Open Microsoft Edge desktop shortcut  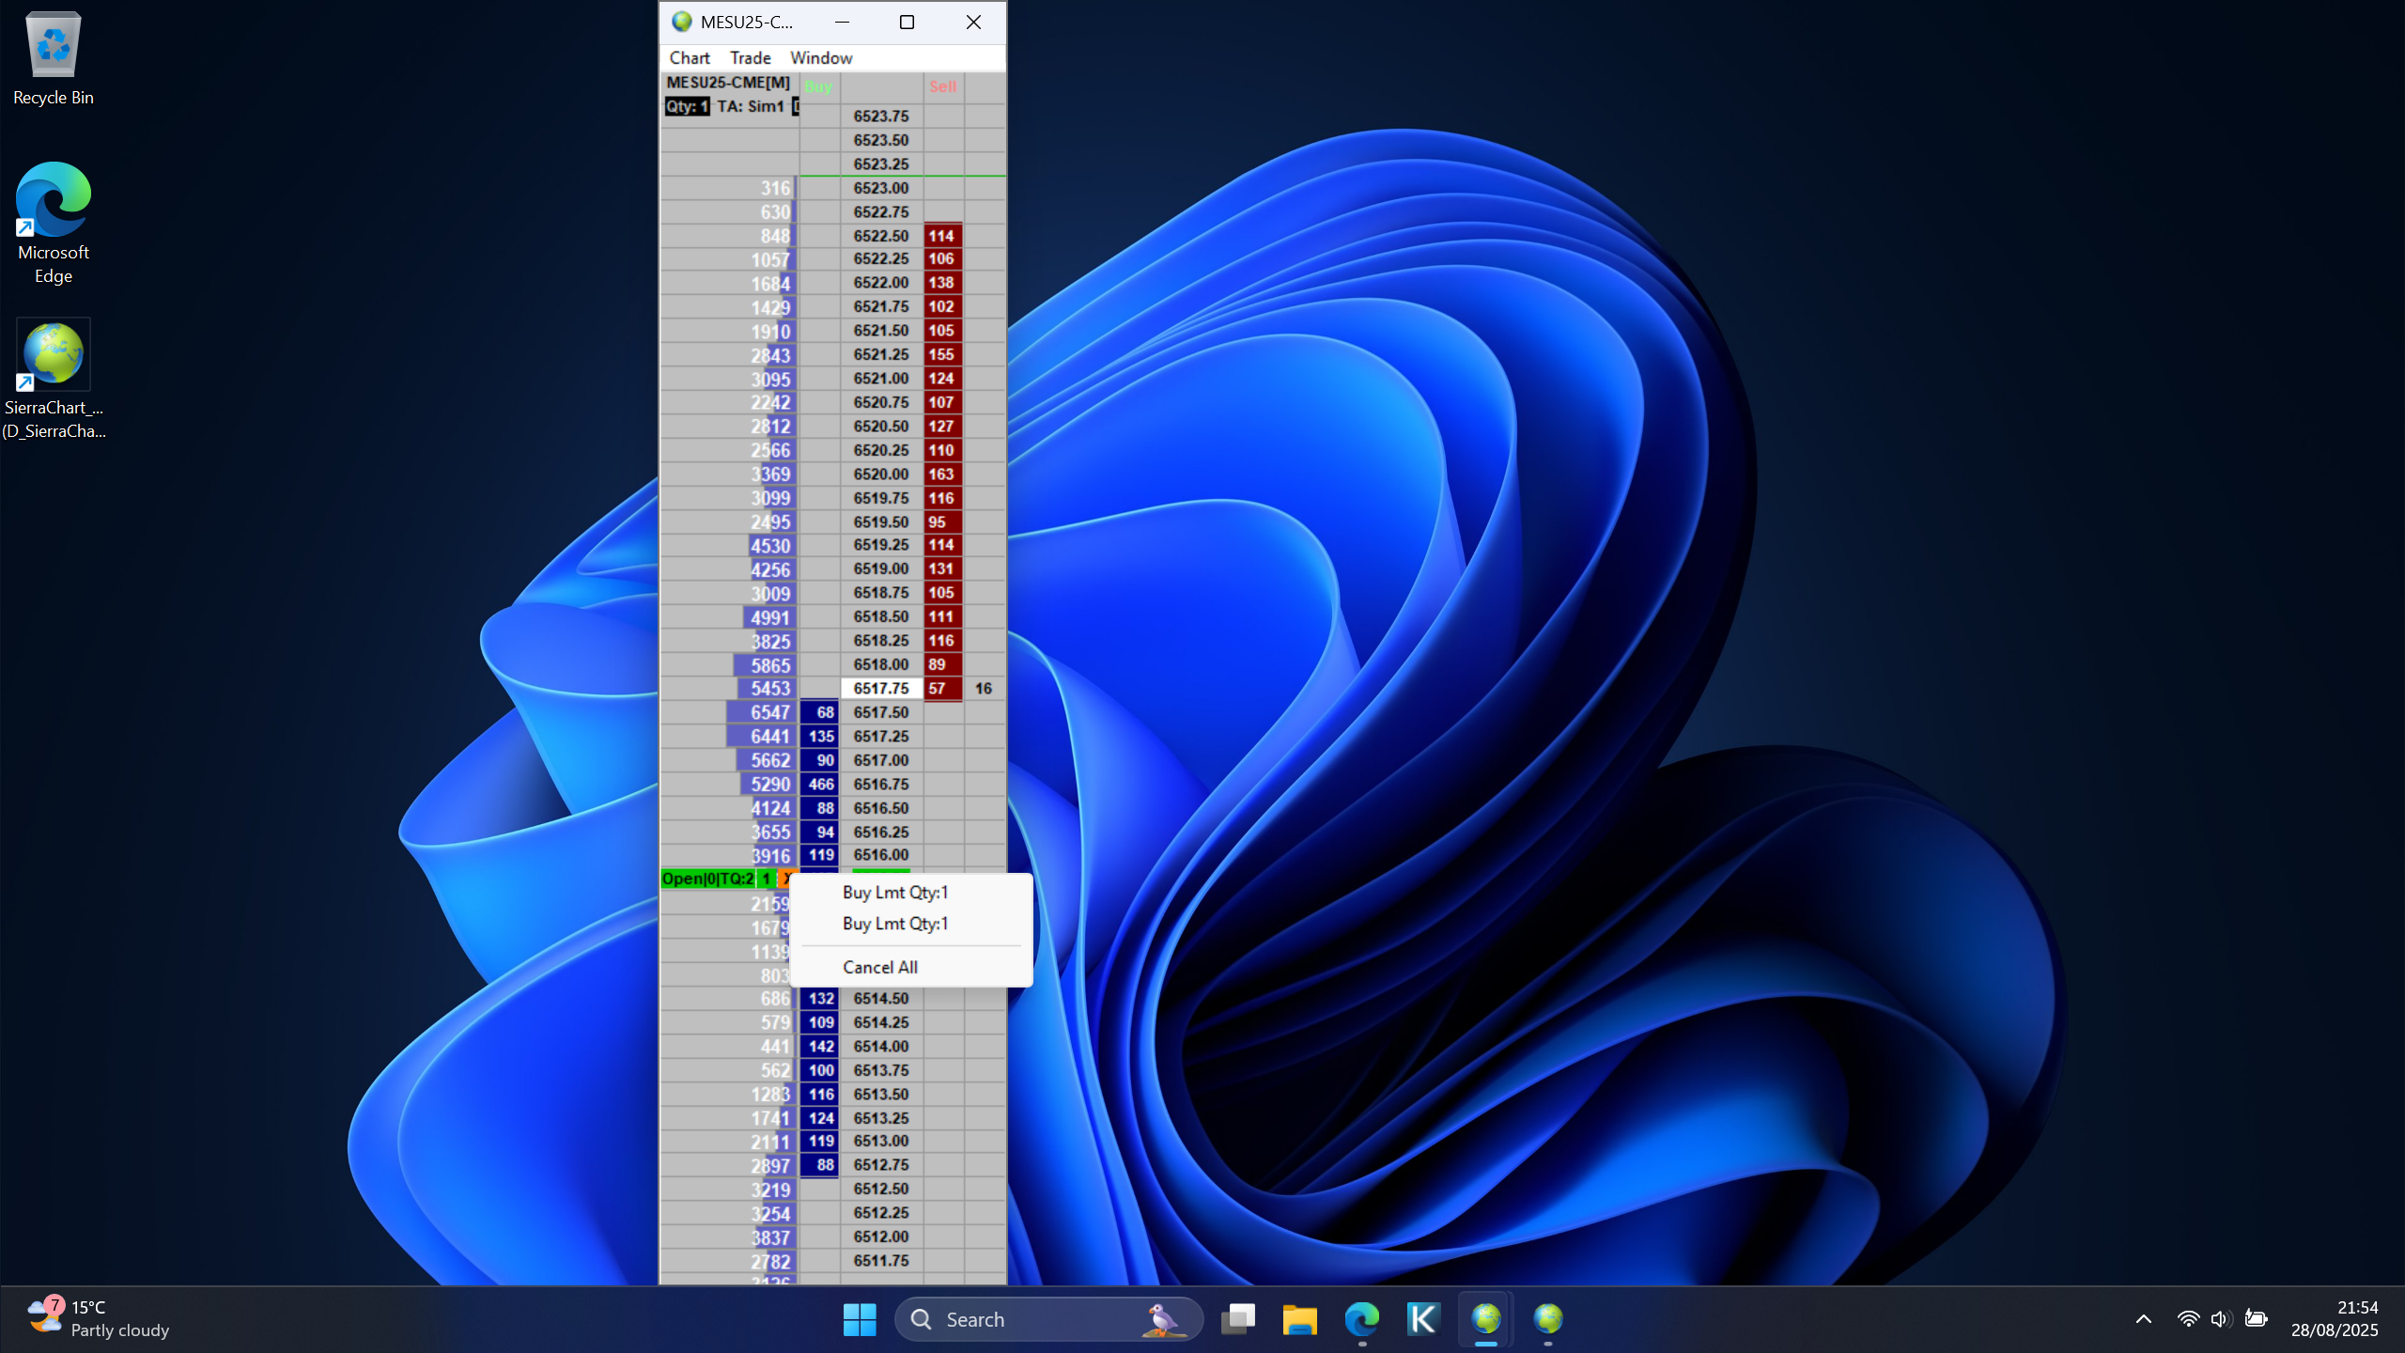tap(54, 200)
